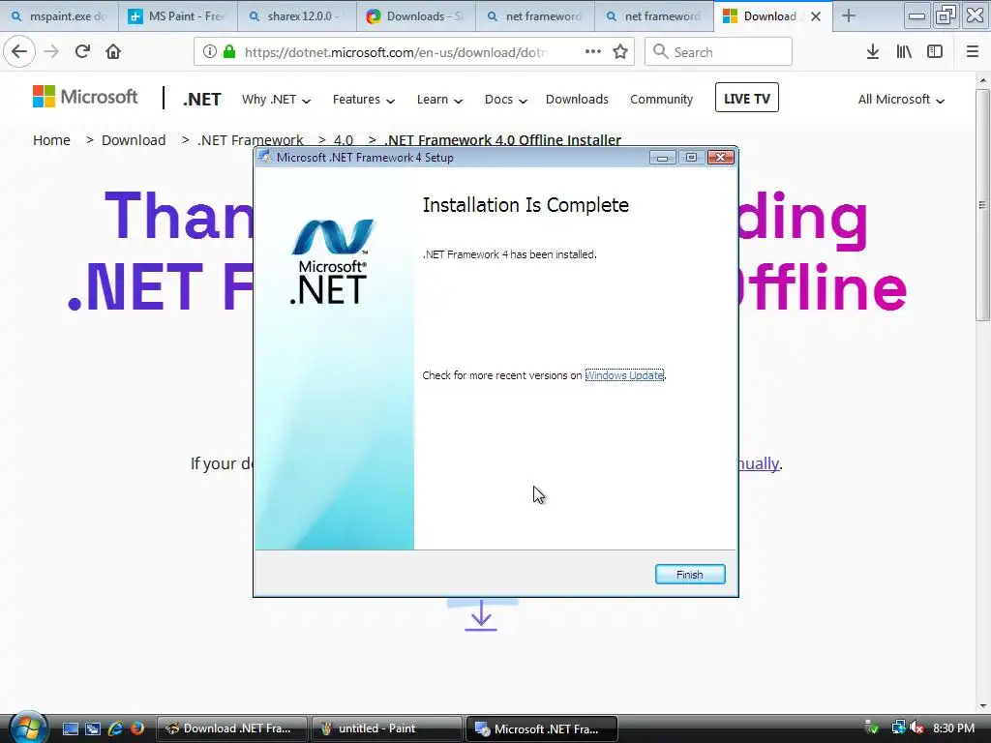
Task: Show site information via the info icon
Action: click(210, 52)
